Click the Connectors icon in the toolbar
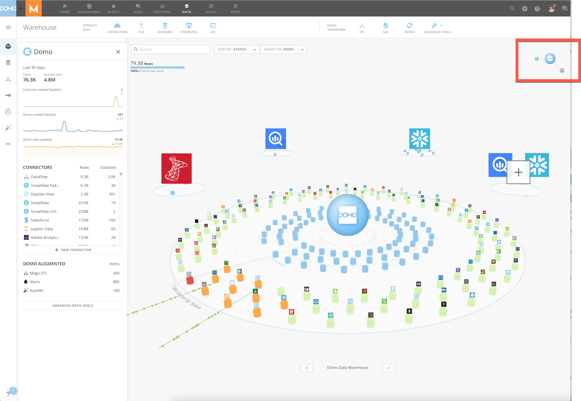The width and height of the screenshot is (581, 401). click(117, 27)
